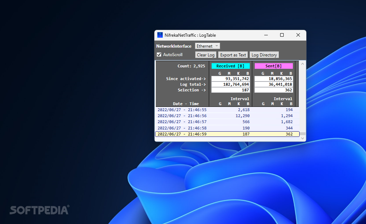Click the Interval header under Sent
Screen dimensions: 366x224
click(x=283, y=99)
